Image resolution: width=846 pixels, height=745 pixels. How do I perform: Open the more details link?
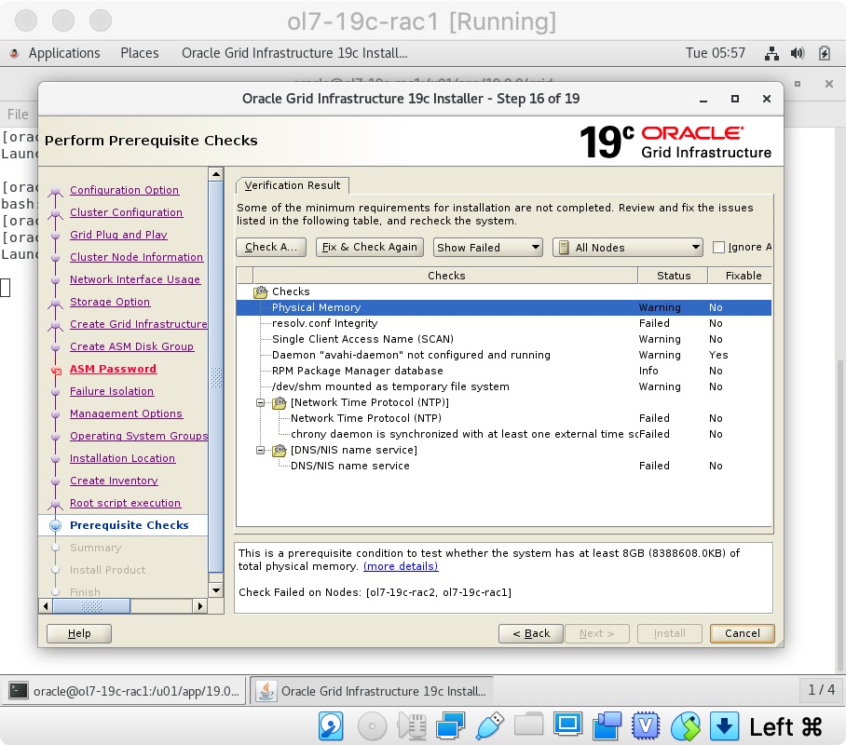[x=401, y=566]
